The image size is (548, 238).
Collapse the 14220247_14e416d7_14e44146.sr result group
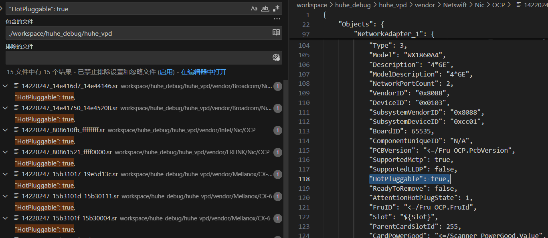tap(5, 86)
